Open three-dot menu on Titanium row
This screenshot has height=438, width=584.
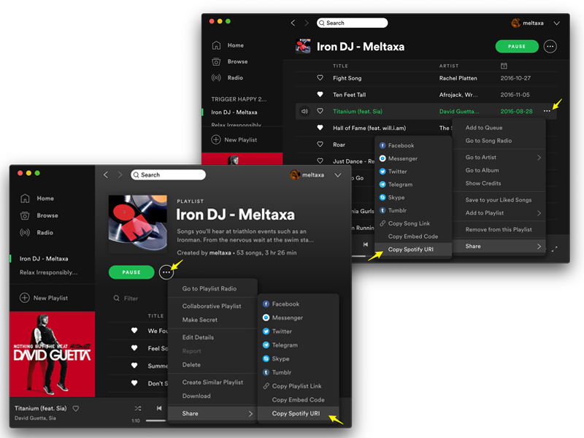[546, 111]
